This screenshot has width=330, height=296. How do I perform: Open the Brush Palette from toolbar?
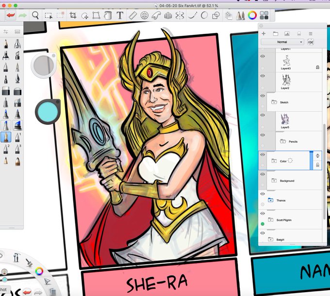click(x=240, y=16)
